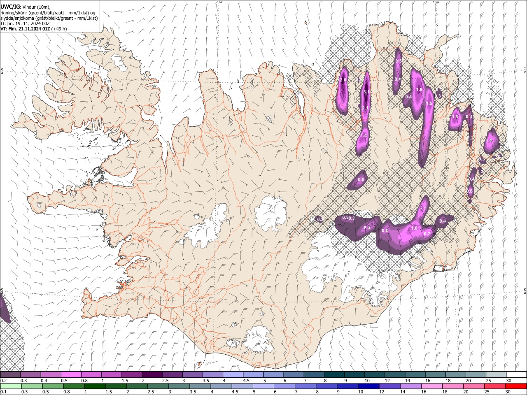The width and height of the screenshot is (527, 395).
Task: Select the dark purple 2–2.5 top legend swatch
Action: [x=152, y=374]
